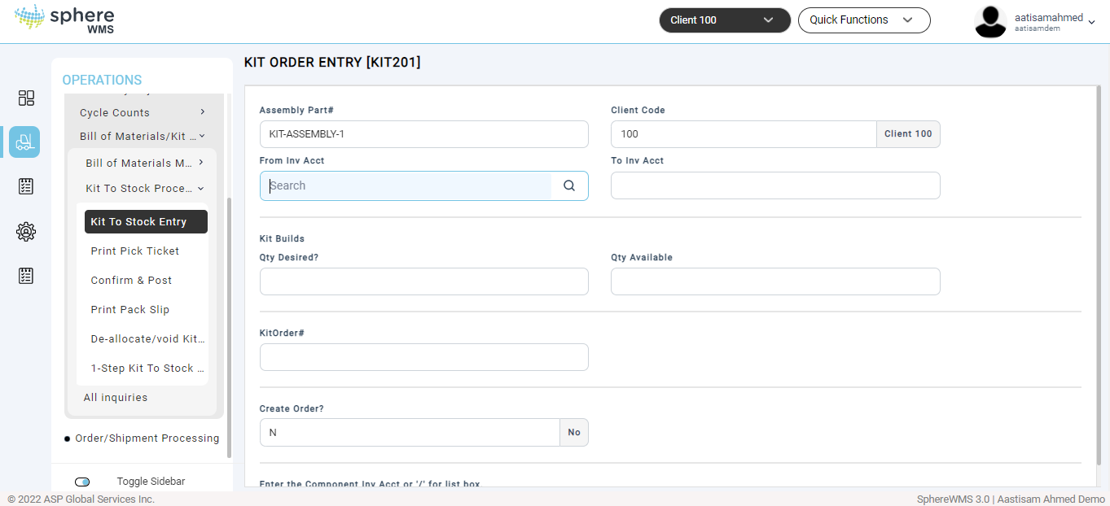Click the KitOrder# input field
Image resolution: width=1110 pixels, height=506 pixels.
(423, 357)
